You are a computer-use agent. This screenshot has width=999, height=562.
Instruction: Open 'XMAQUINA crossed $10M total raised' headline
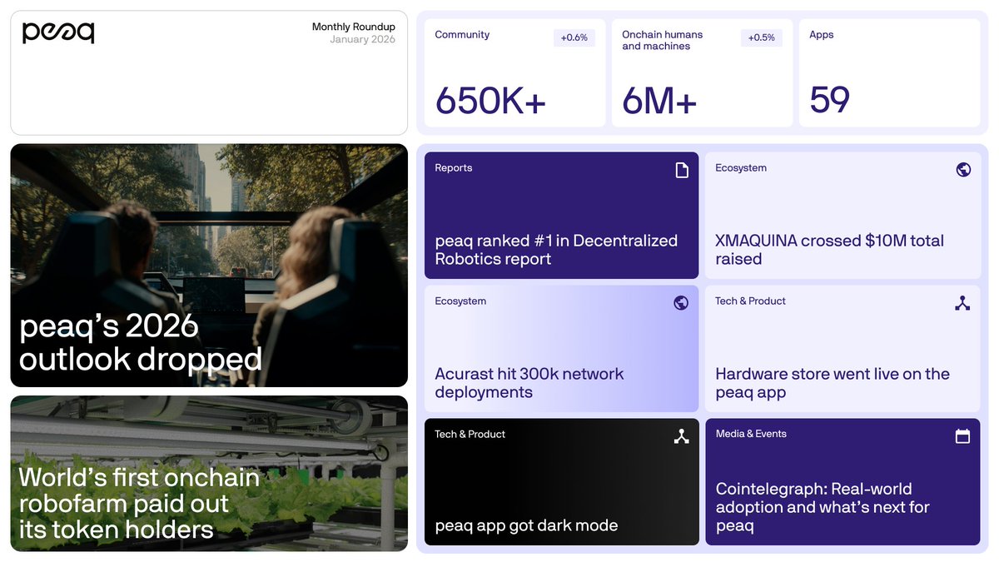[x=829, y=250]
